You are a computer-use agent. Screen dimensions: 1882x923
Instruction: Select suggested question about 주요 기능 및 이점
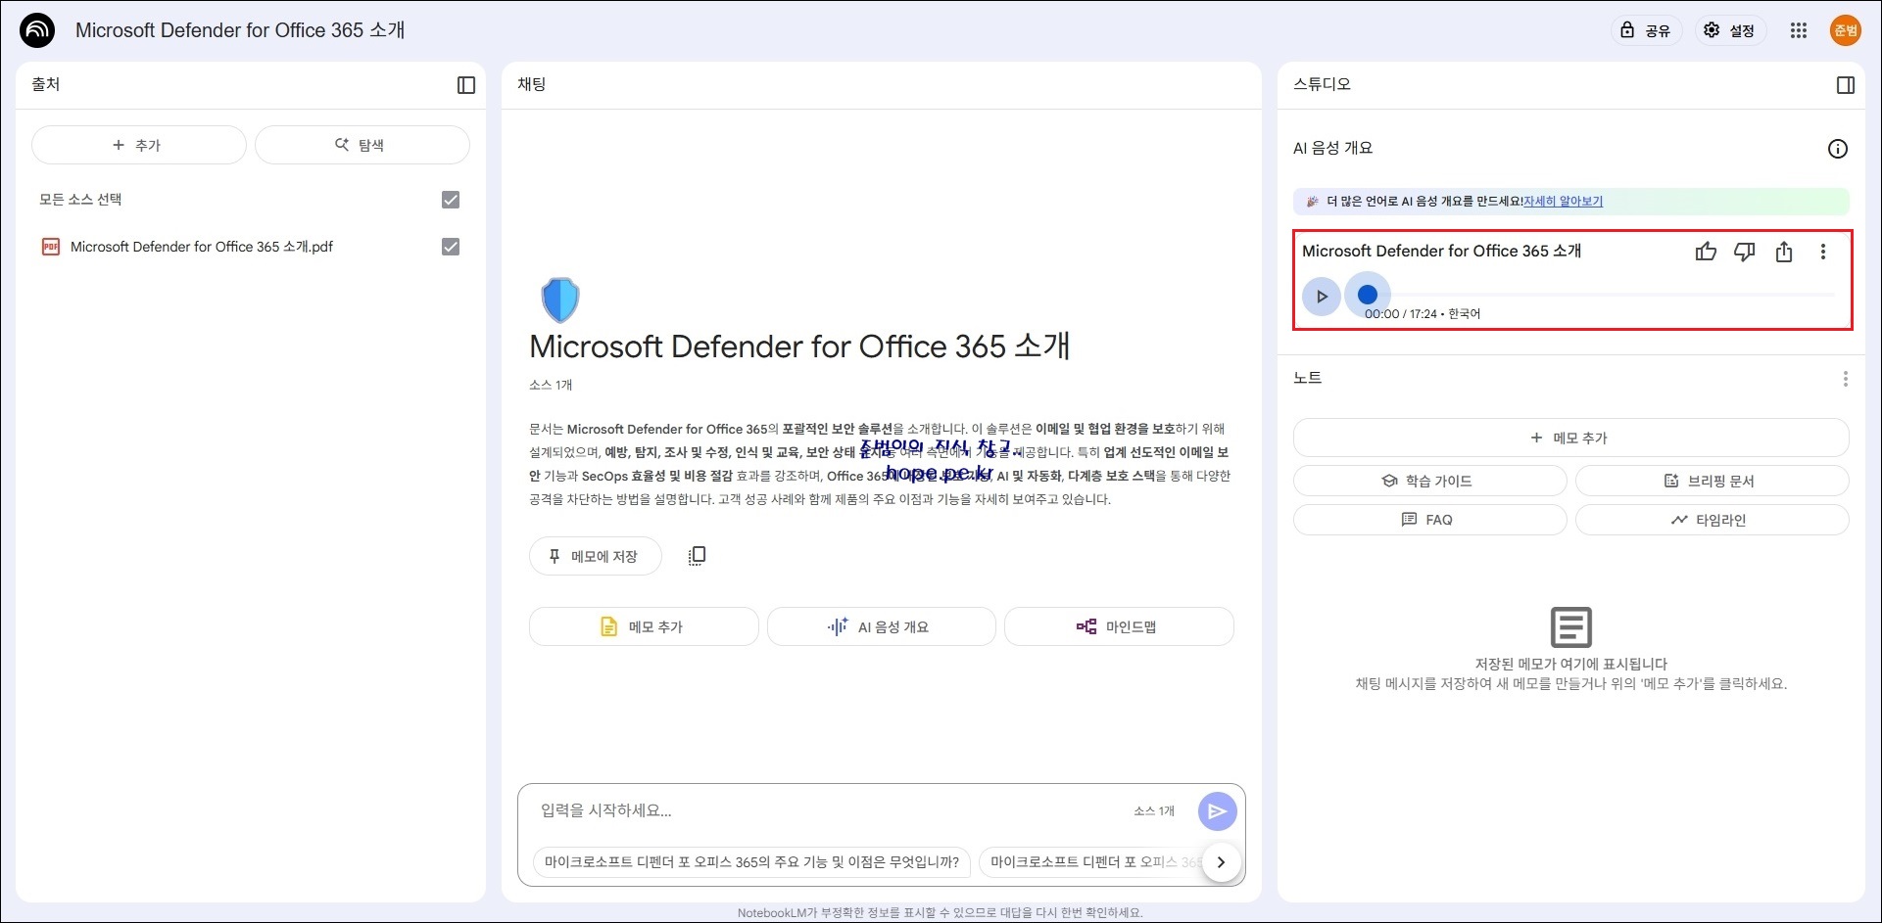tap(752, 862)
